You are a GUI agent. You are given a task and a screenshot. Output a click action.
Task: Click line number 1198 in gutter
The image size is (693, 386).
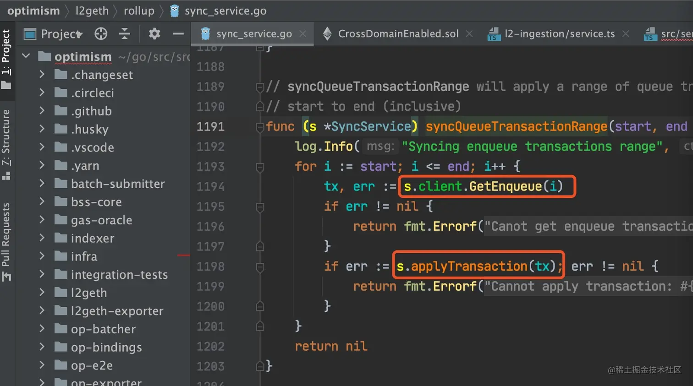[210, 266]
